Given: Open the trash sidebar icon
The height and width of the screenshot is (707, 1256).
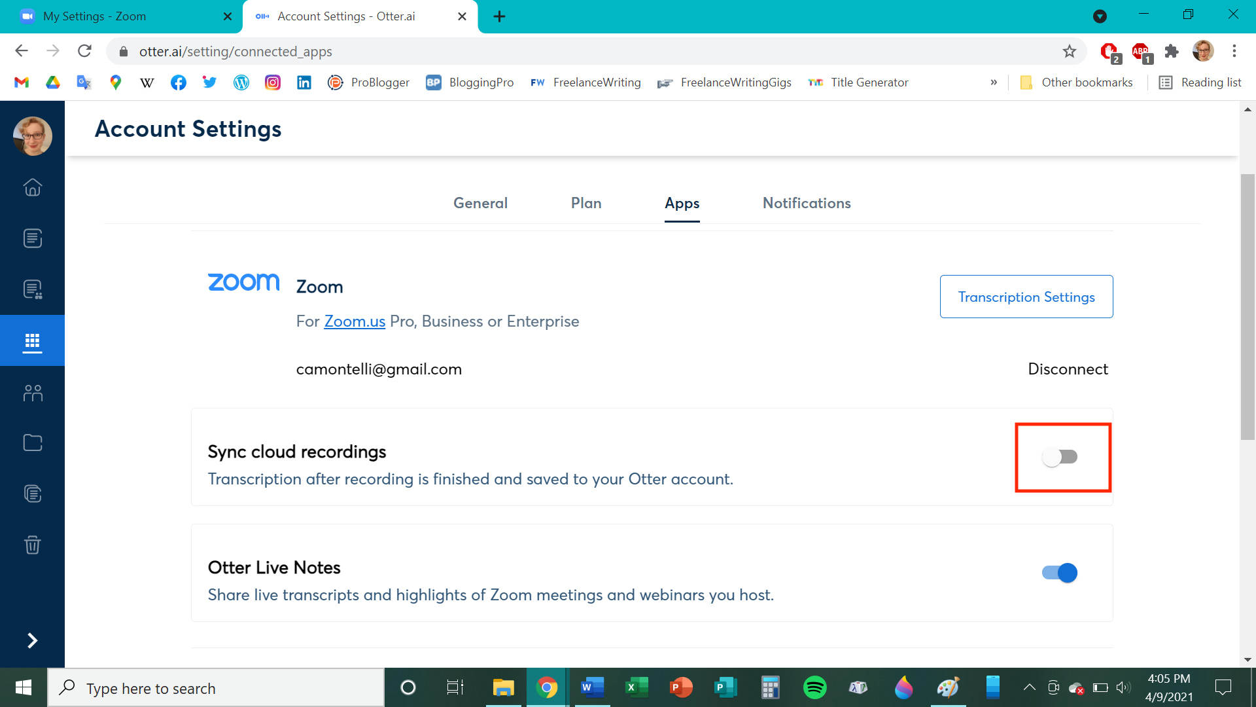Looking at the screenshot, I should tap(33, 545).
